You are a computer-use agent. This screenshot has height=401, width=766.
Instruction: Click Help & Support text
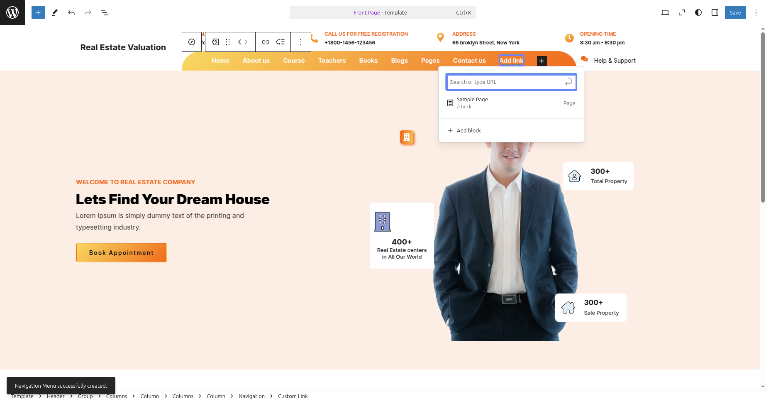pyautogui.click(x=615, y=61)
